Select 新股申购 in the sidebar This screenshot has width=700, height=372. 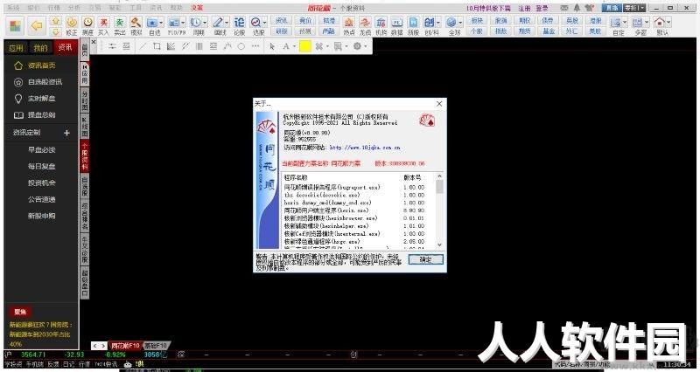point(41,216)
